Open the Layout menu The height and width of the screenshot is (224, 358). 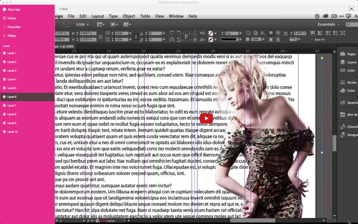pos(98,16)
